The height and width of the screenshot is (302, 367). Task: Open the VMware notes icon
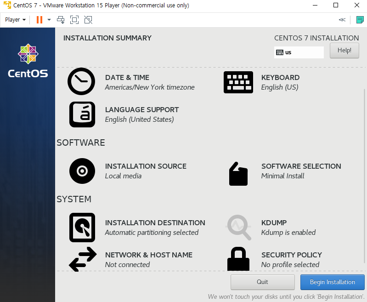pos(360,20)
